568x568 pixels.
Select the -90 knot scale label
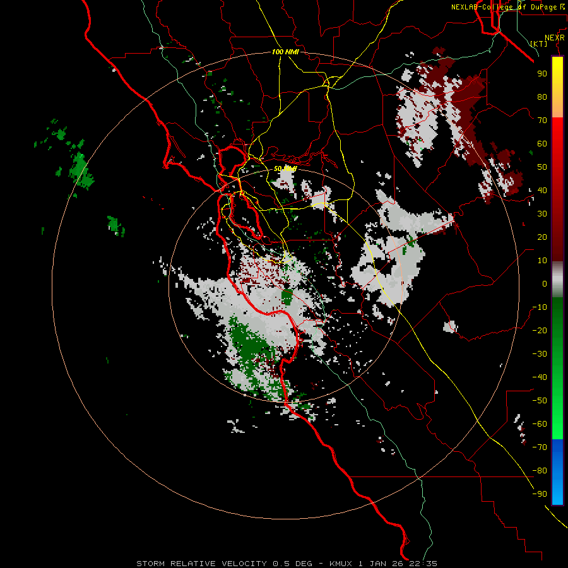tap(540, 494)
